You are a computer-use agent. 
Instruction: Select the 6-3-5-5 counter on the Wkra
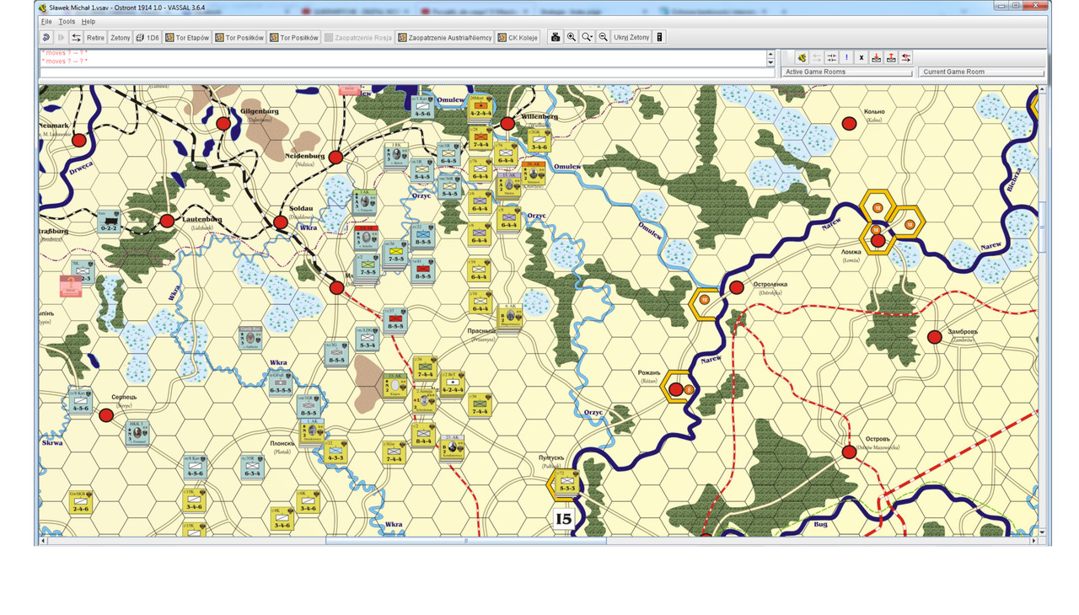[281, 383]
